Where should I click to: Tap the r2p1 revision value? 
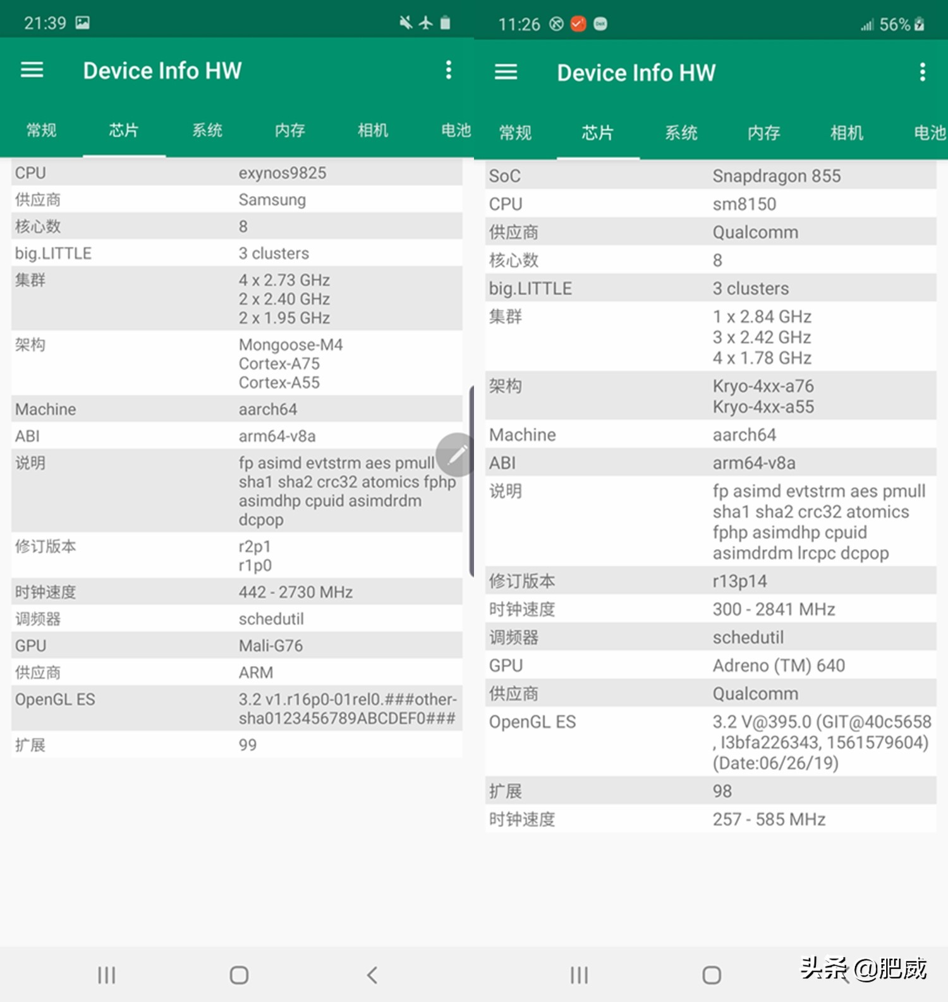tap(255, 547)
